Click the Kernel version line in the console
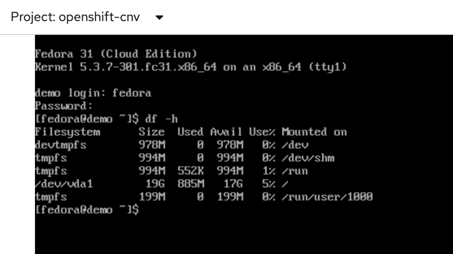 tap(190, 67)
